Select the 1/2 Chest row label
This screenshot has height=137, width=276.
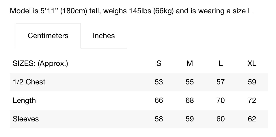point(29,82)
